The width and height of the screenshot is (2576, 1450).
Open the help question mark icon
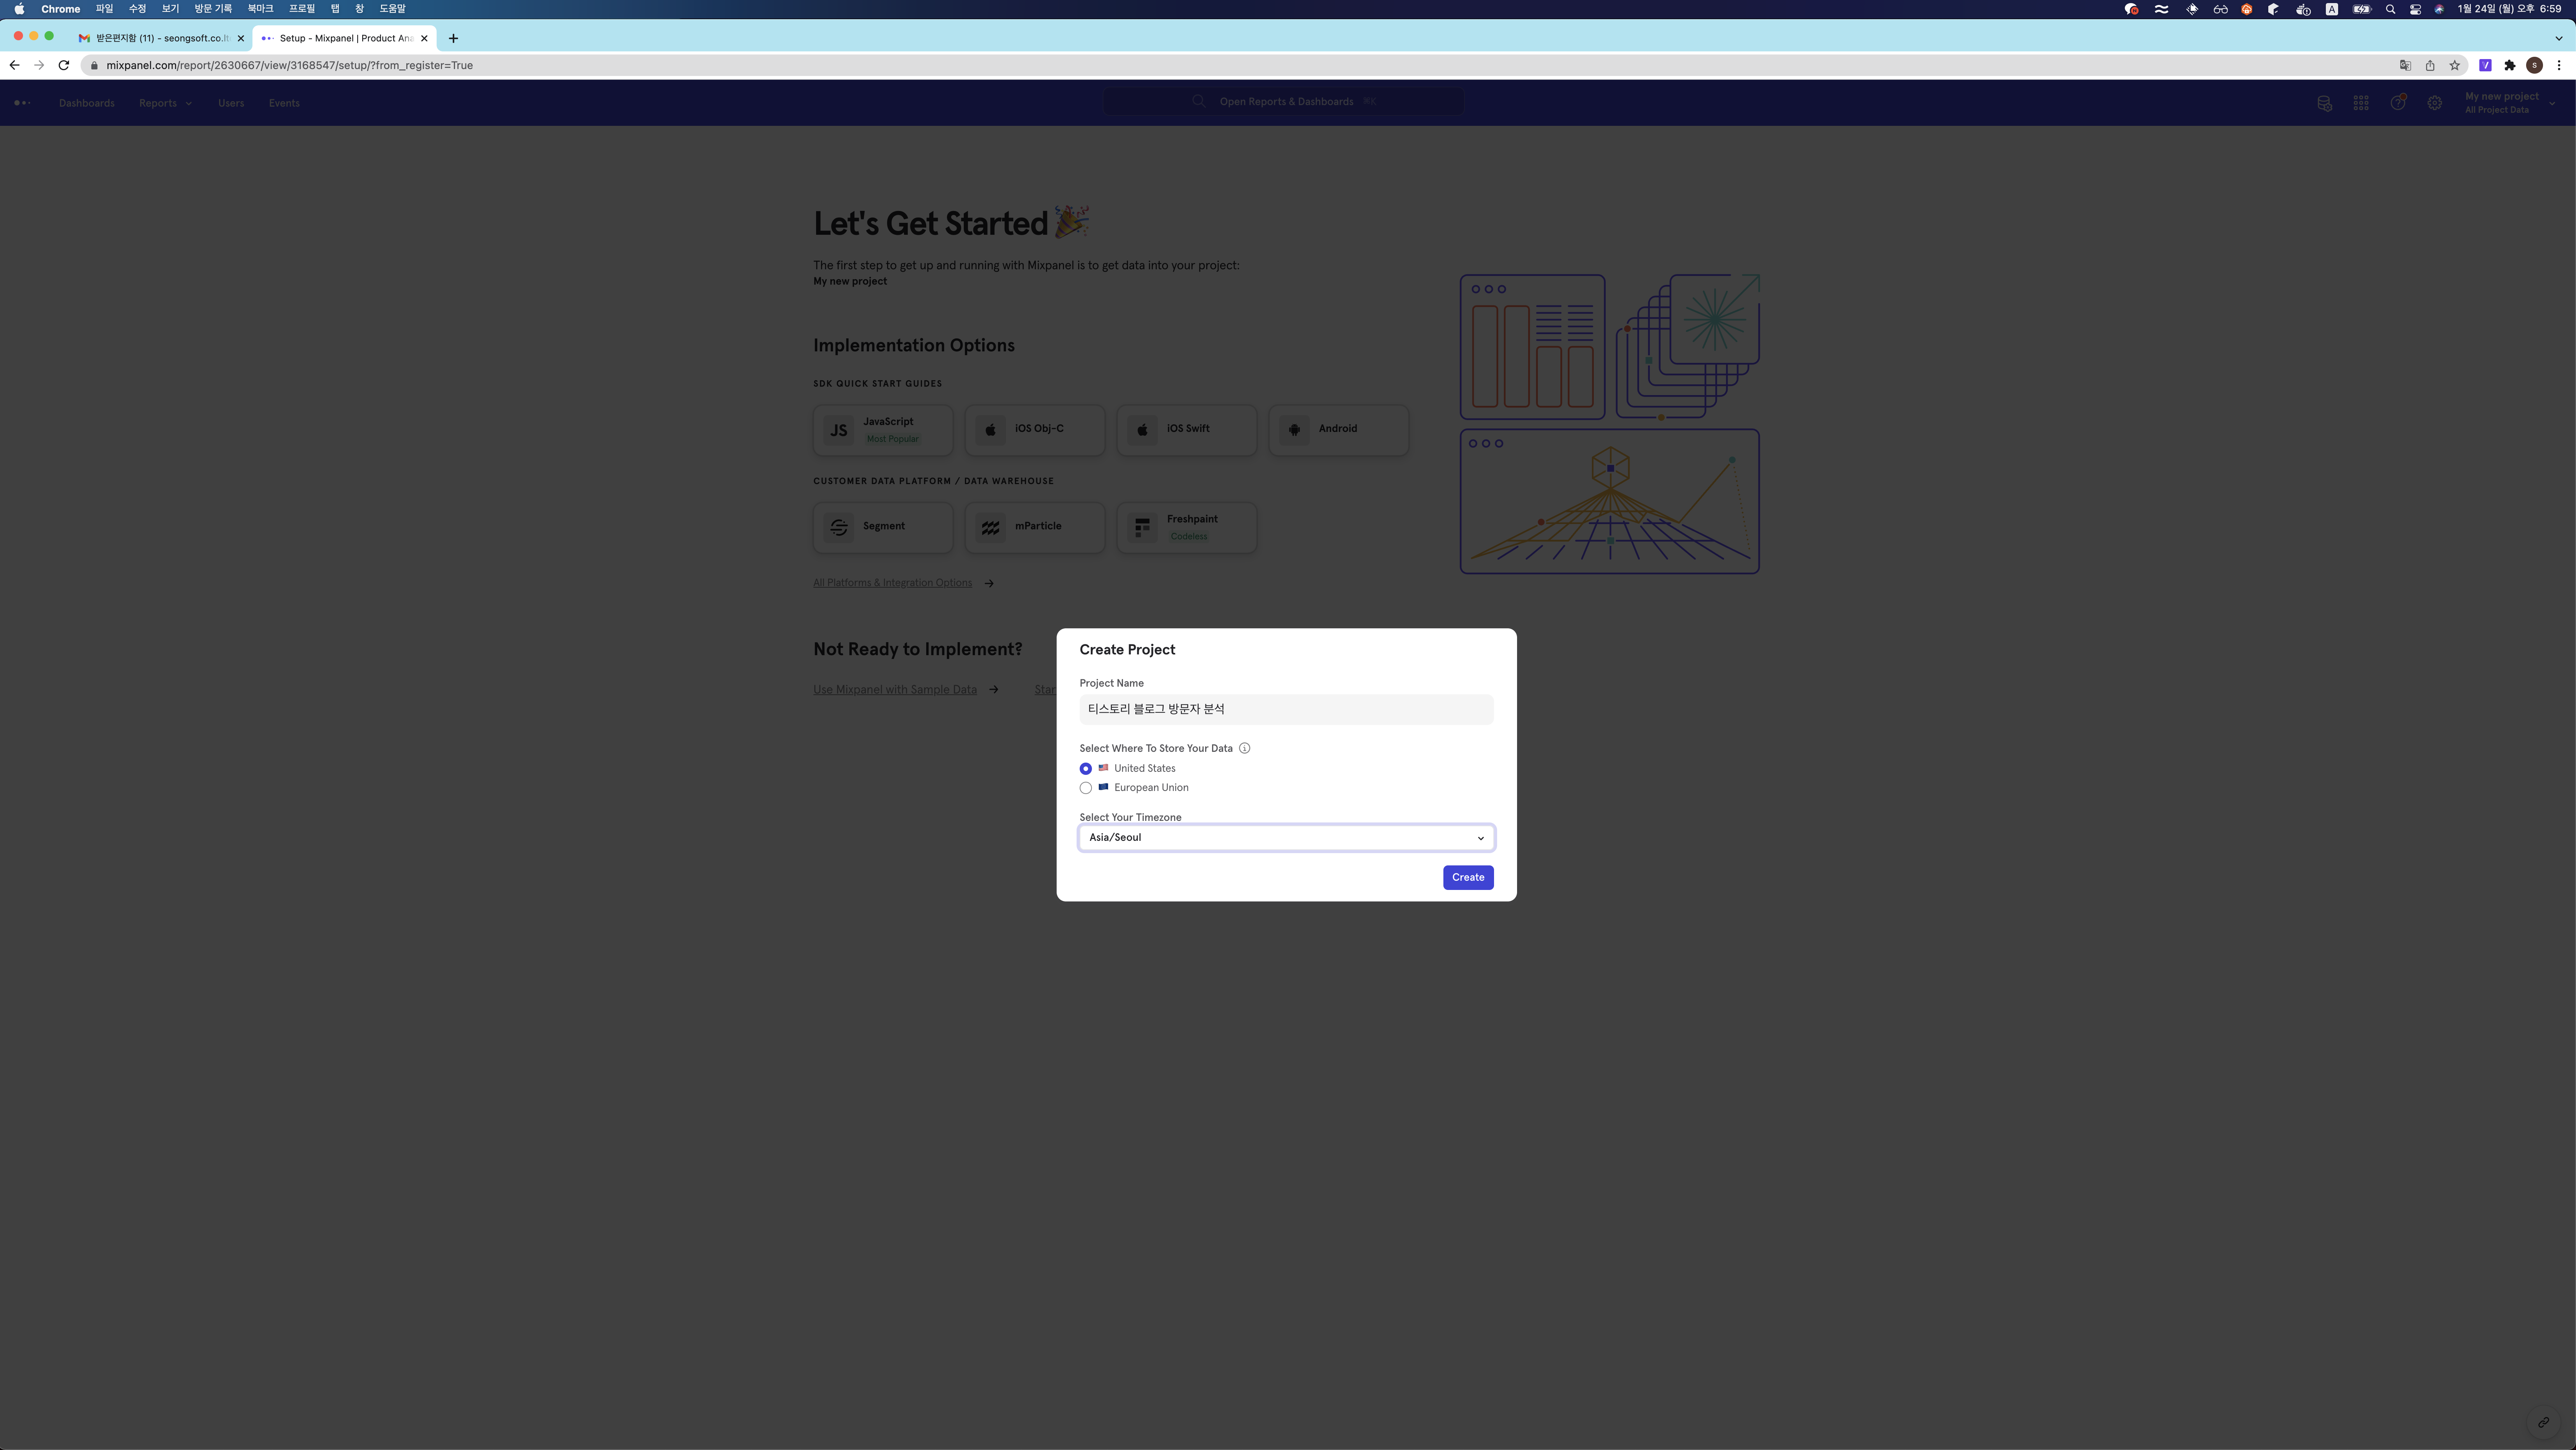pyautogui.click(x=2398, y=103)
